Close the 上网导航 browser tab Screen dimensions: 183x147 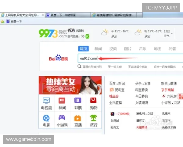tap(43, 15)
